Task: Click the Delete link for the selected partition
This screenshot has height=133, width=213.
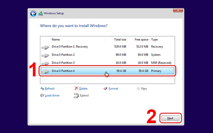Action: coord(83,89)
